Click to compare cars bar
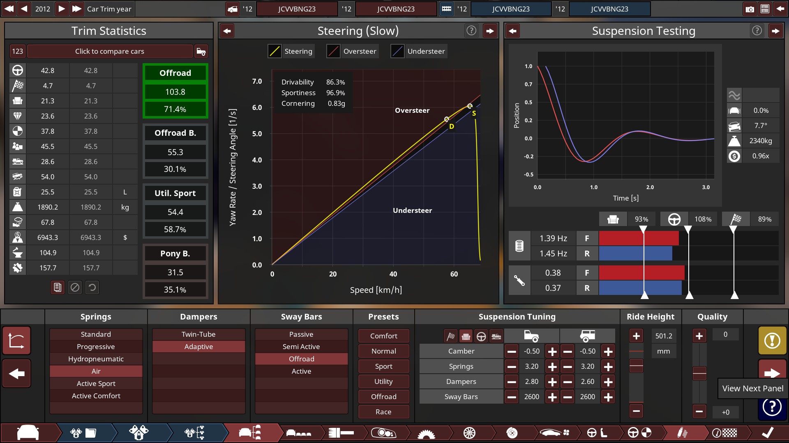The height and width of the screenshot is (443, 789). (x=109, y=51)
